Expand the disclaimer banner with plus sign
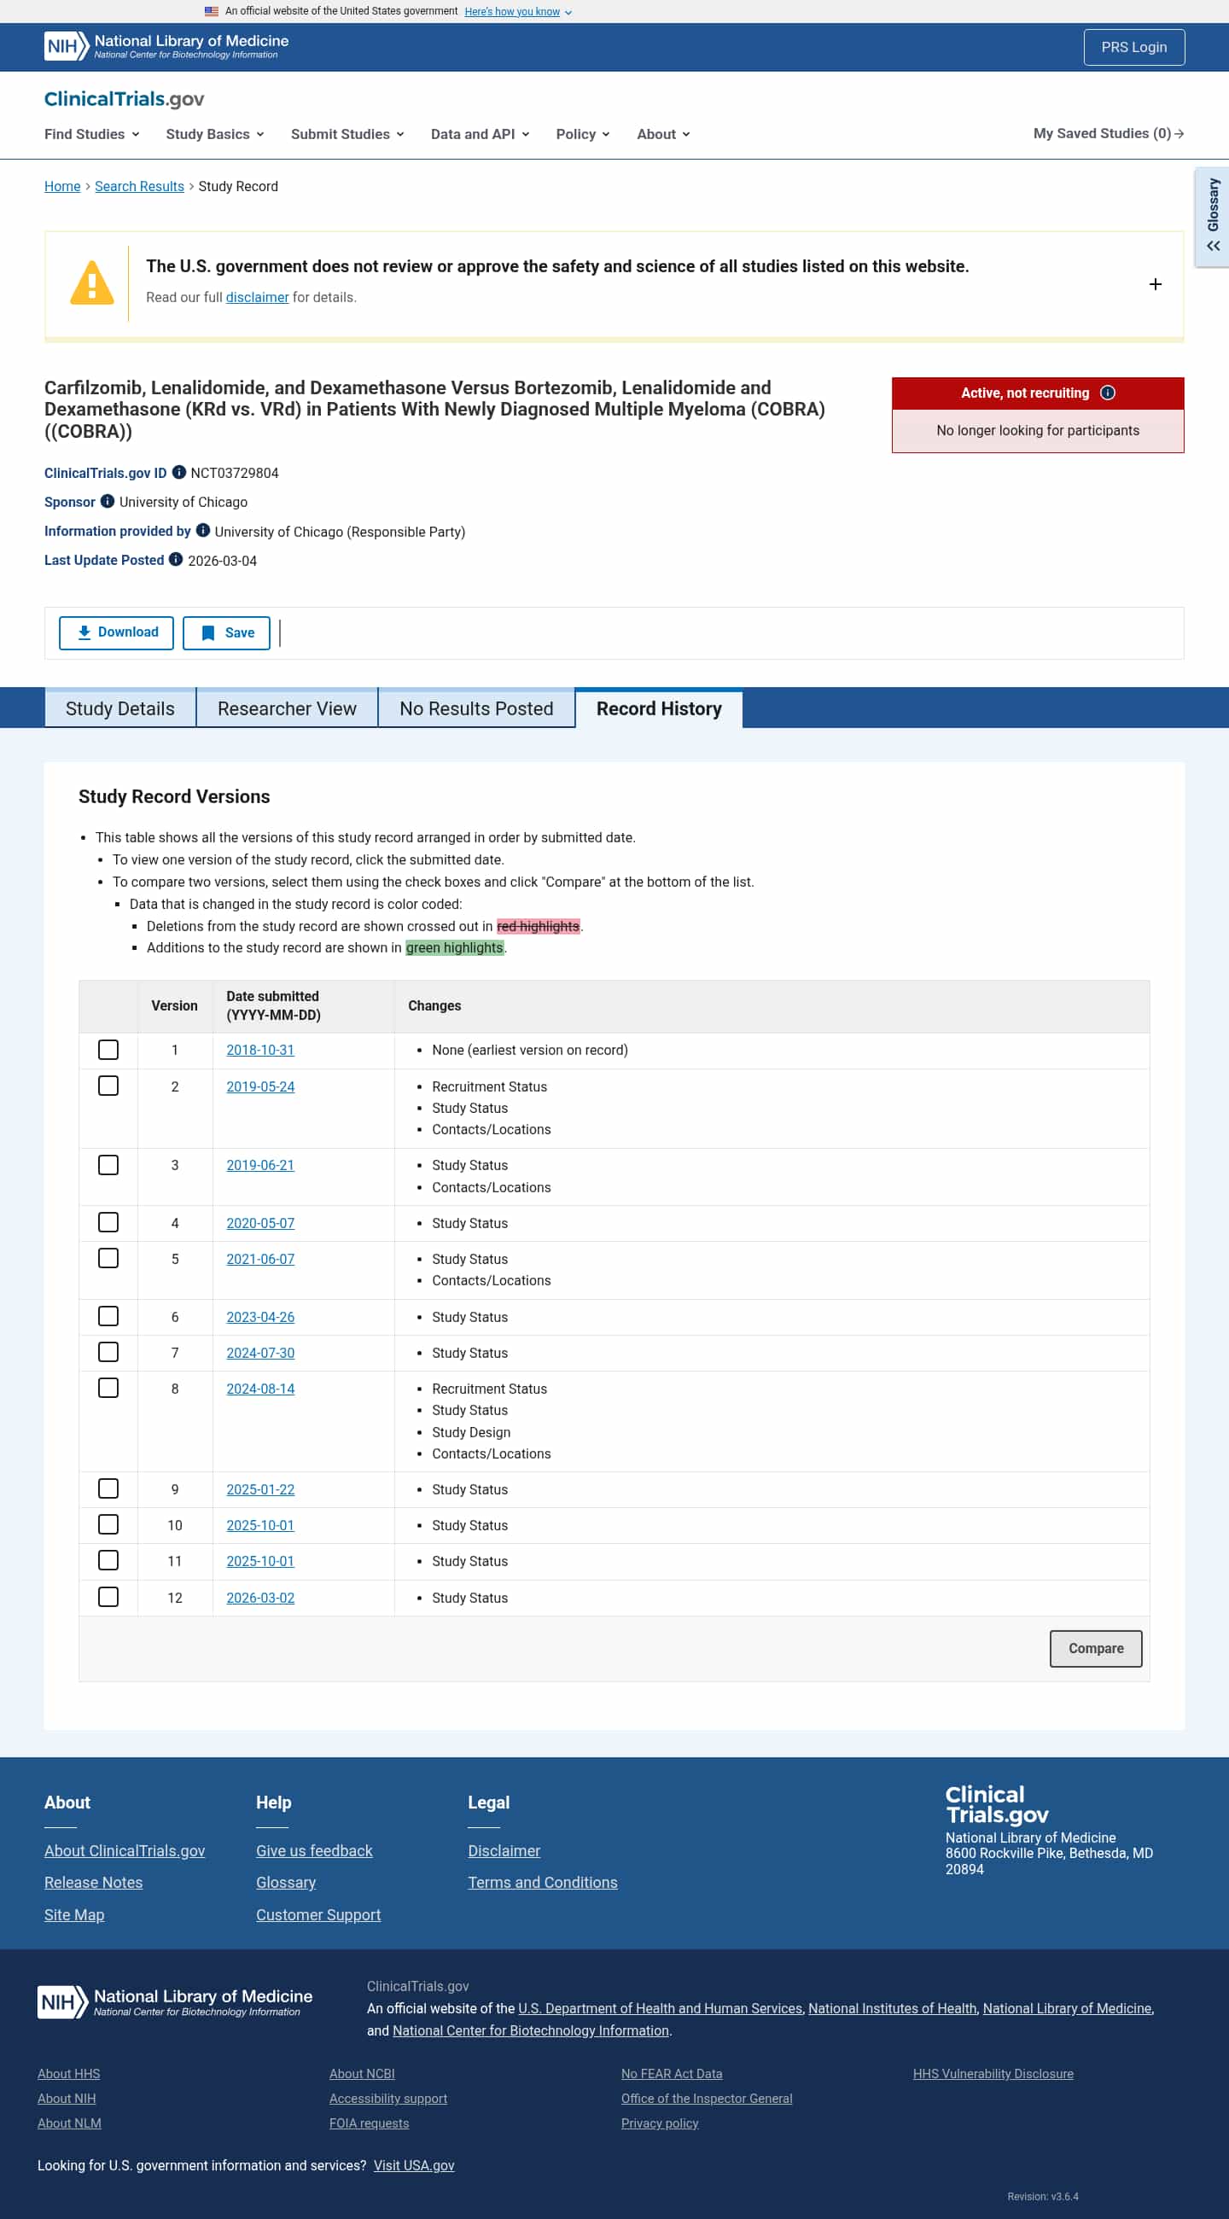The height and width of the screenshot is (2219, 1229). coord(1155,284)
